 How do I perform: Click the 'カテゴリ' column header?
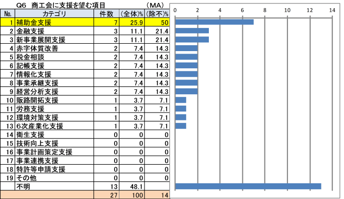click(55, 14)
